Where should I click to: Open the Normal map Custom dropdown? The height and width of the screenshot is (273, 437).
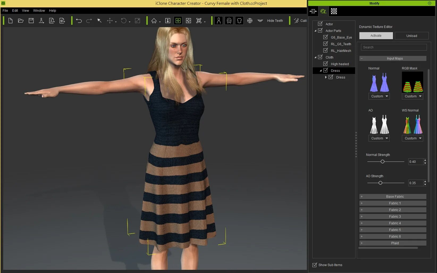point(379,96)
